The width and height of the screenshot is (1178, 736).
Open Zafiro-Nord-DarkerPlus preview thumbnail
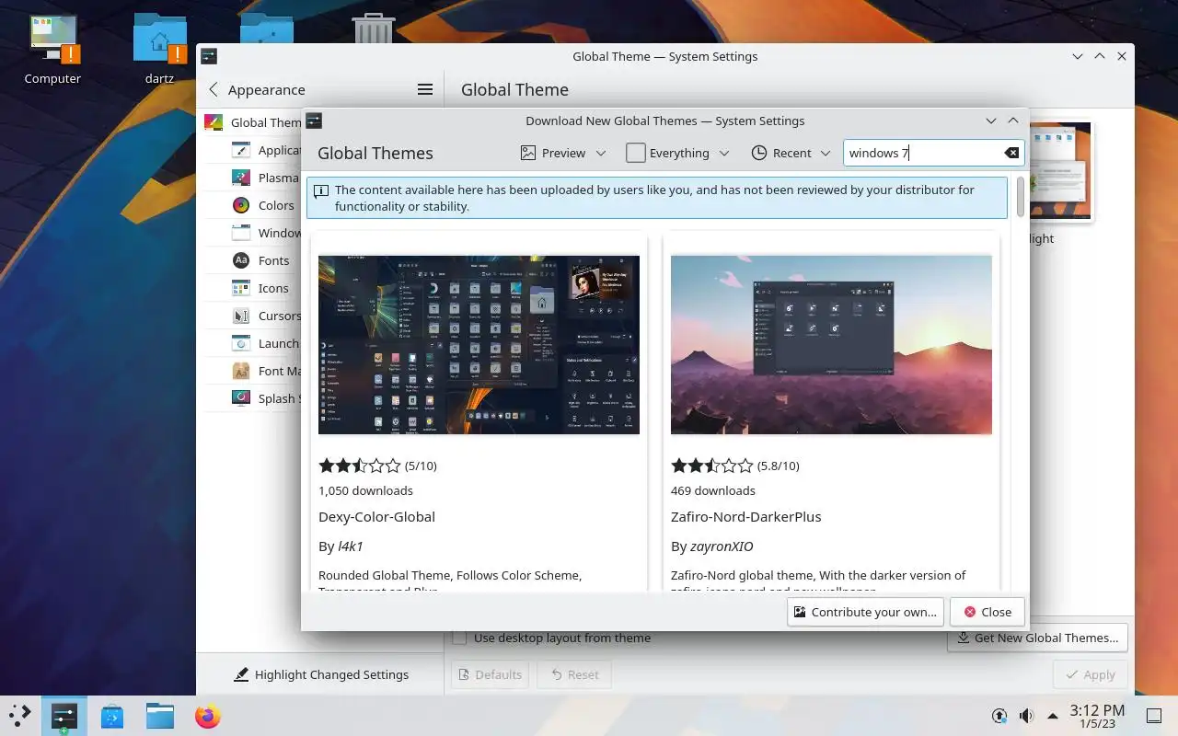click(x=831, y=345)
